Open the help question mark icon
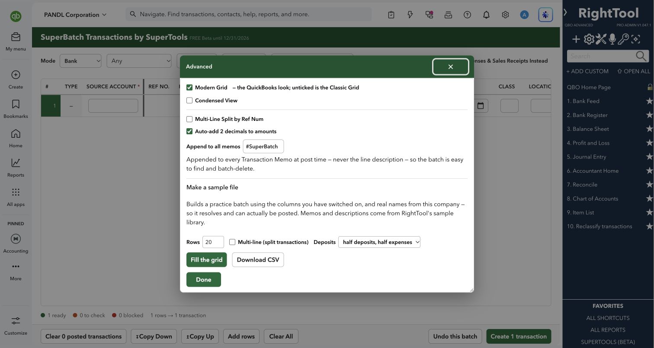 click(467, 15)
